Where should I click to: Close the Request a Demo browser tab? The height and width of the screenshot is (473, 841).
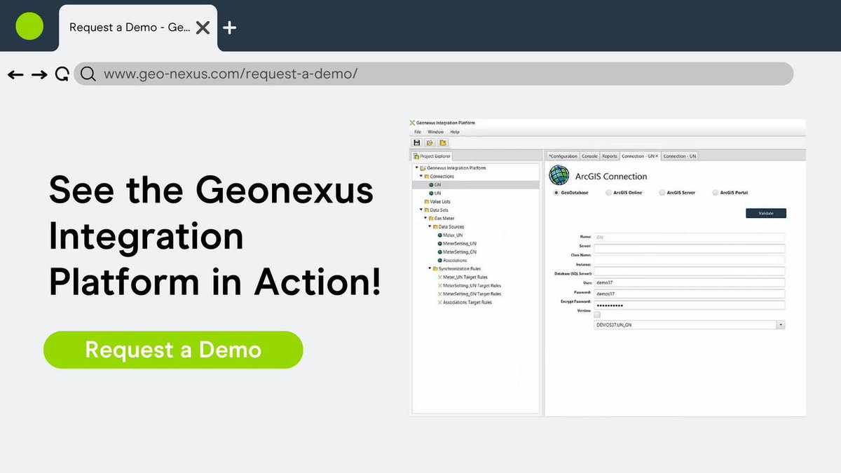pos(203,28)
